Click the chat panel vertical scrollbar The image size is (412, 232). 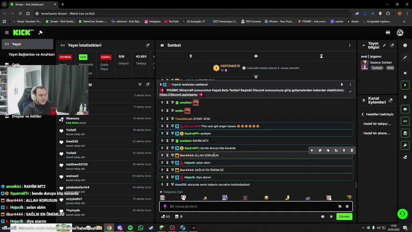pos(356,185)
